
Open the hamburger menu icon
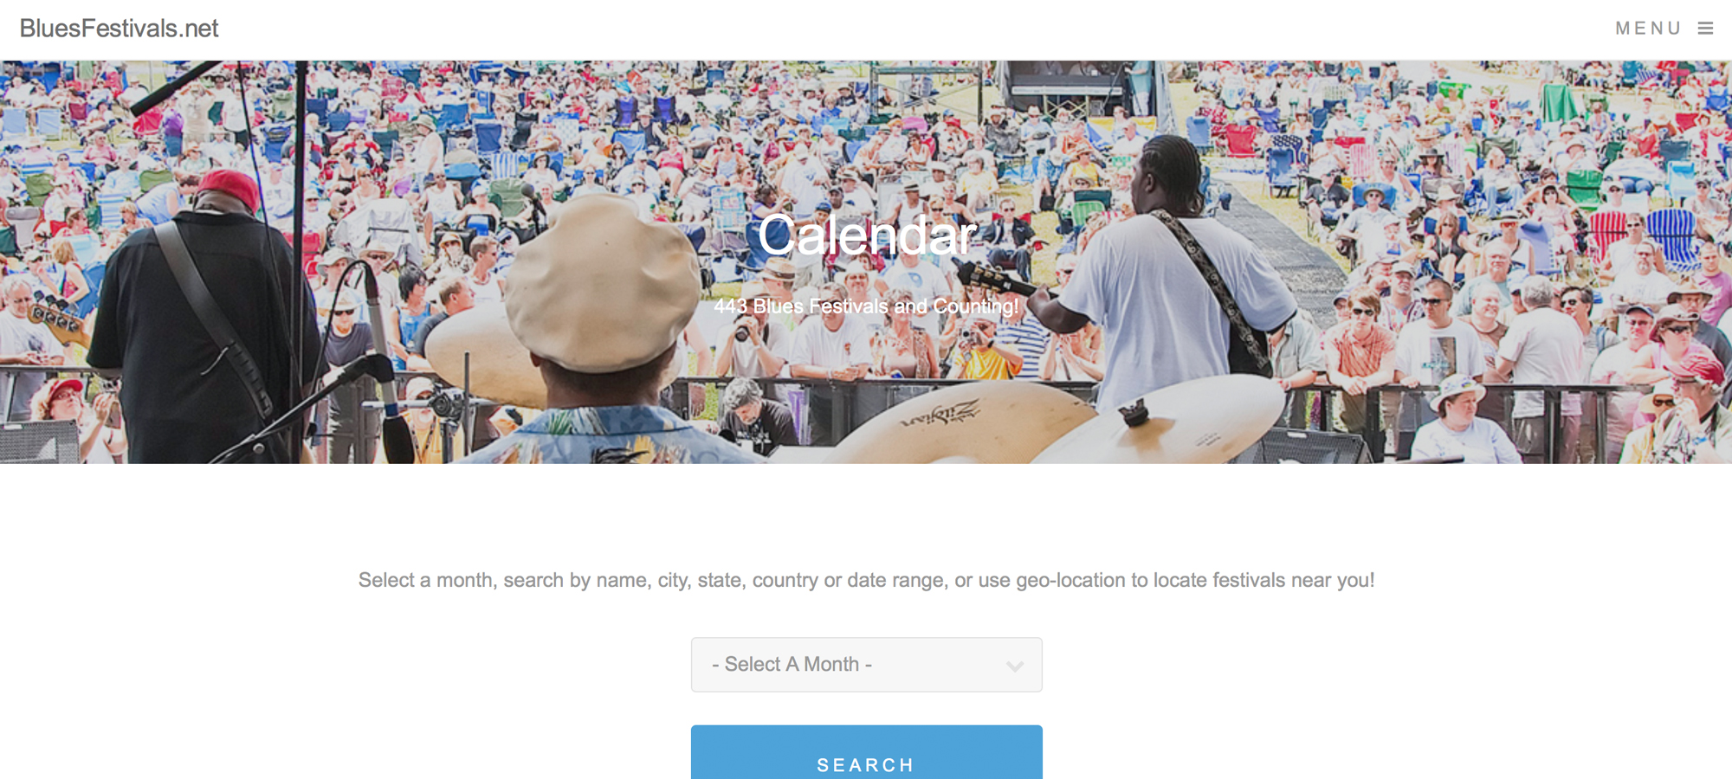pyautogui.click(x=1705, y=29)
